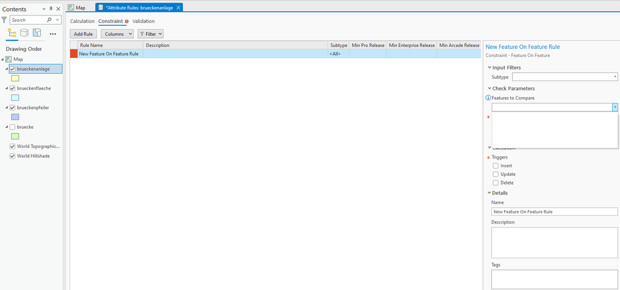620x290 pixels.
Task: Click Features to Compare dropdown arrow
Action: [615, 107]
